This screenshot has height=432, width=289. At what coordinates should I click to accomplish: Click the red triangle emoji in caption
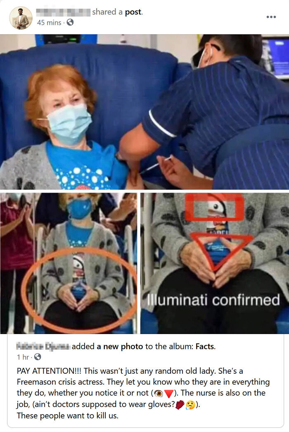click(169, 394)
